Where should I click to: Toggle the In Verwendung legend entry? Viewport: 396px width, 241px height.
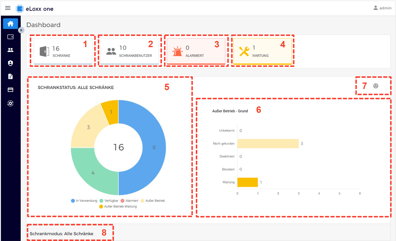coord(84,201)
